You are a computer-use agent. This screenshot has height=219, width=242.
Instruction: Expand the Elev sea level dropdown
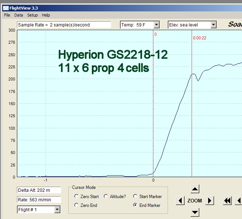tap(213, 25)
